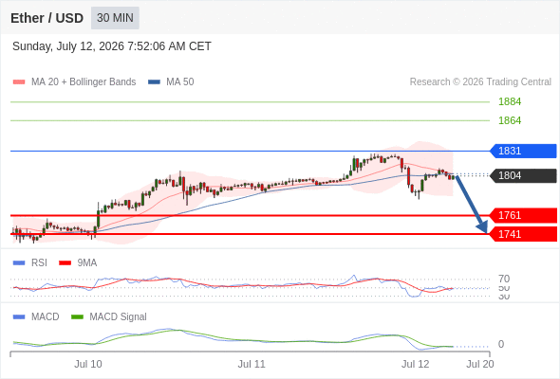Click the 1884 green resistance label
560x379 pixels.
[510, 102]
